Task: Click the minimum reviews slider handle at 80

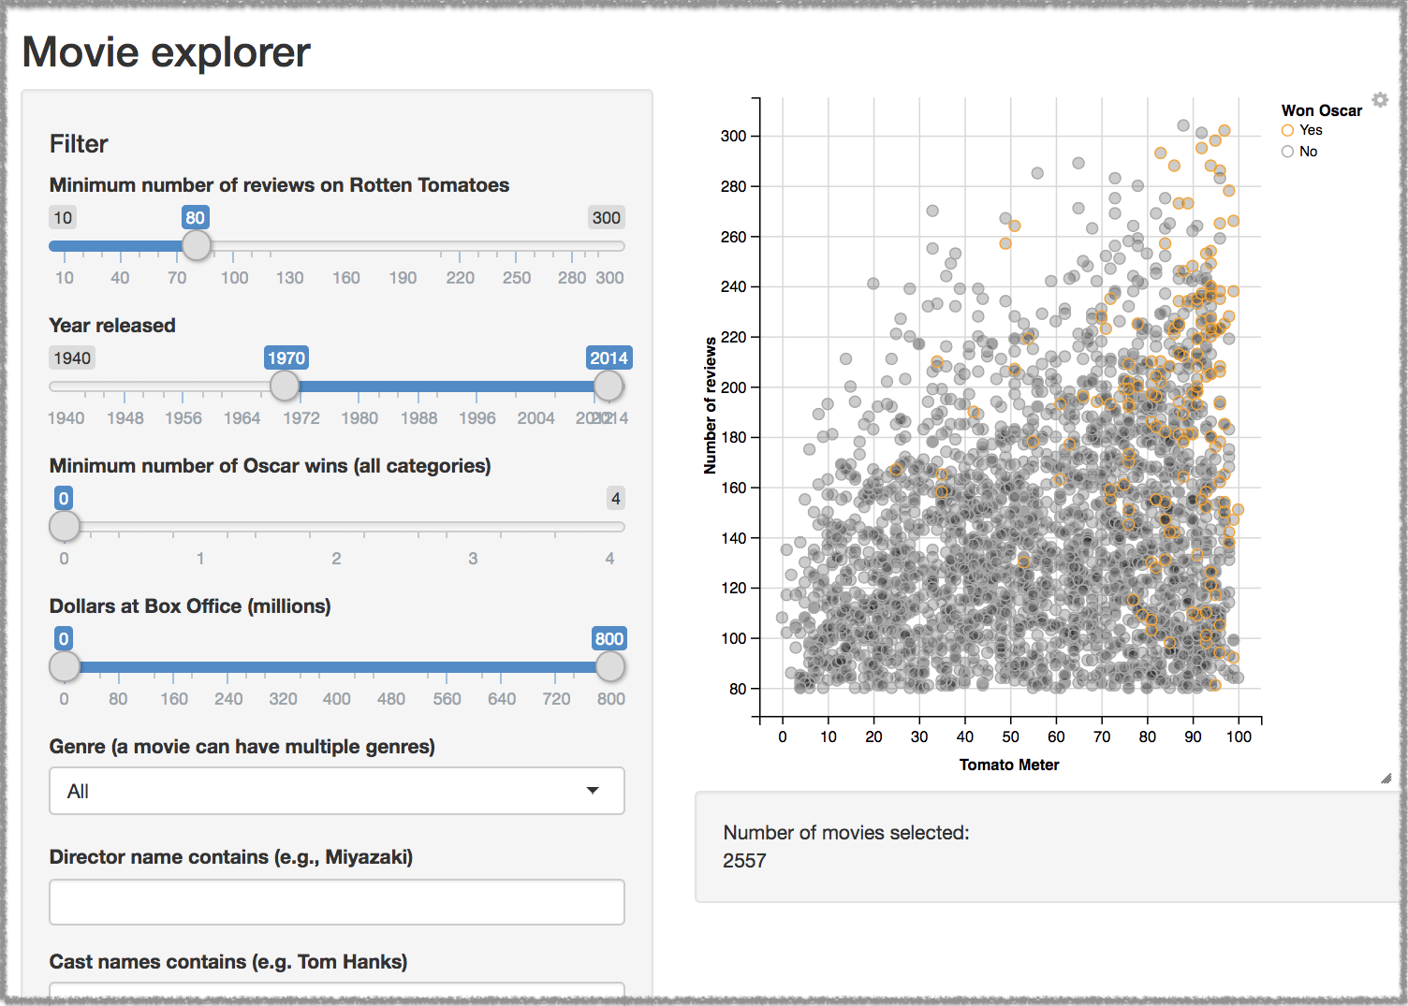Action: click(x=196, y=245)
